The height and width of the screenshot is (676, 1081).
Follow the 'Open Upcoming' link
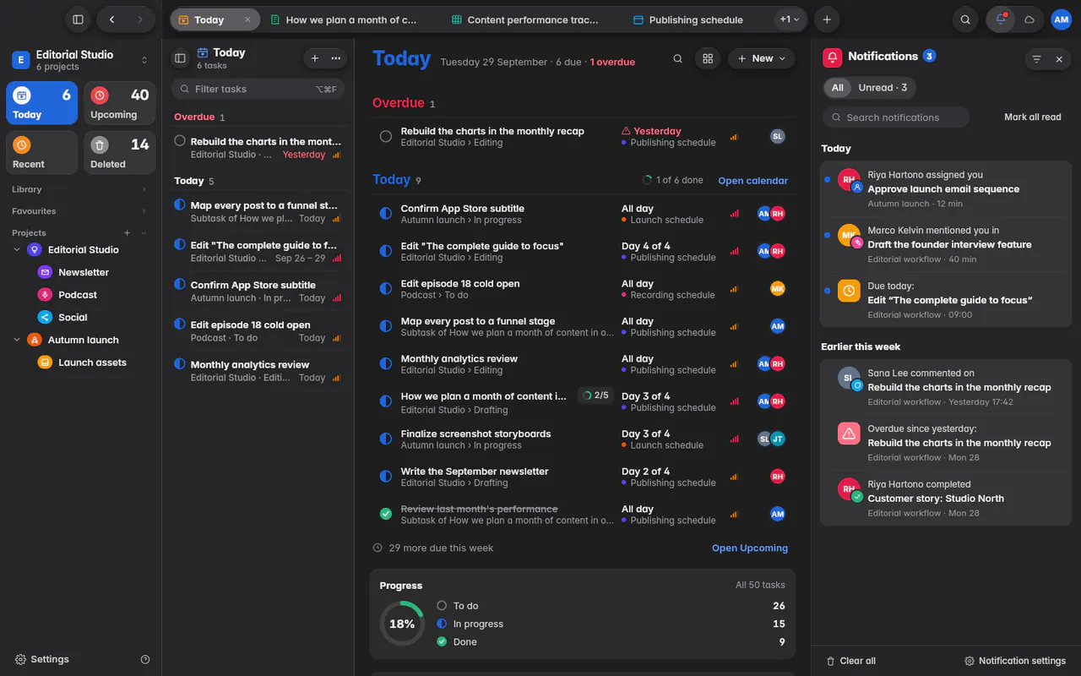click(x=750, y=548)
